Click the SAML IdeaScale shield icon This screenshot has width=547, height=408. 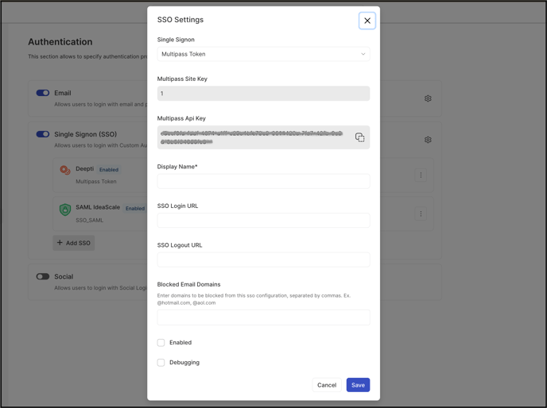pos(65,210)
